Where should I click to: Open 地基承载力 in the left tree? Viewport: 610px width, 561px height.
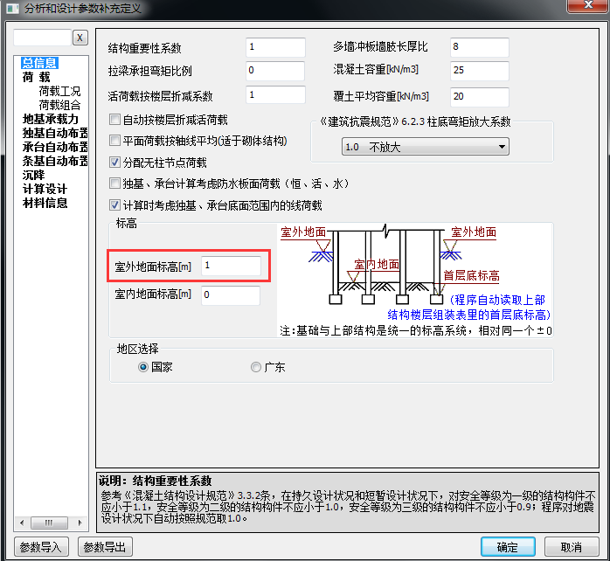51,119
